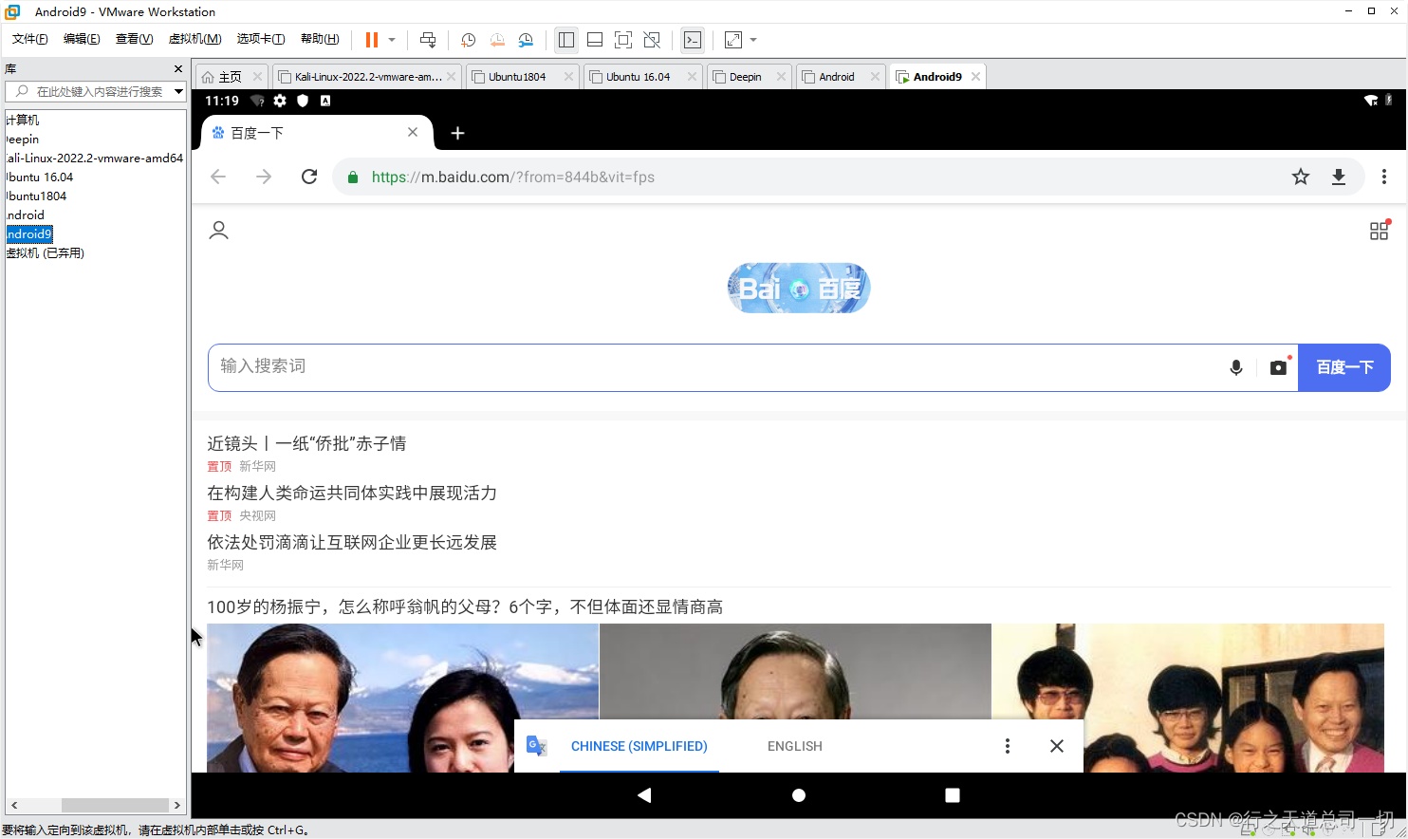Expand the library search dropdown arrow
1408x839 pixels.
click(x=178, y=91)
